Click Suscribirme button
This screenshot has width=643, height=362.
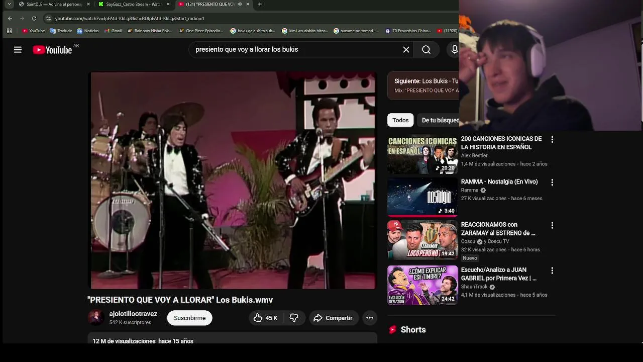coord(189,318)
